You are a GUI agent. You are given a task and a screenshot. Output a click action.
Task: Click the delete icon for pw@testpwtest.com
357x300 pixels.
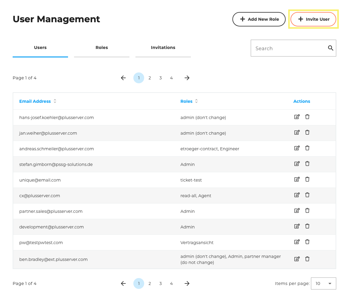(x=307, y=242)
